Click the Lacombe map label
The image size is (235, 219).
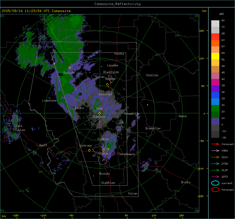113,65
